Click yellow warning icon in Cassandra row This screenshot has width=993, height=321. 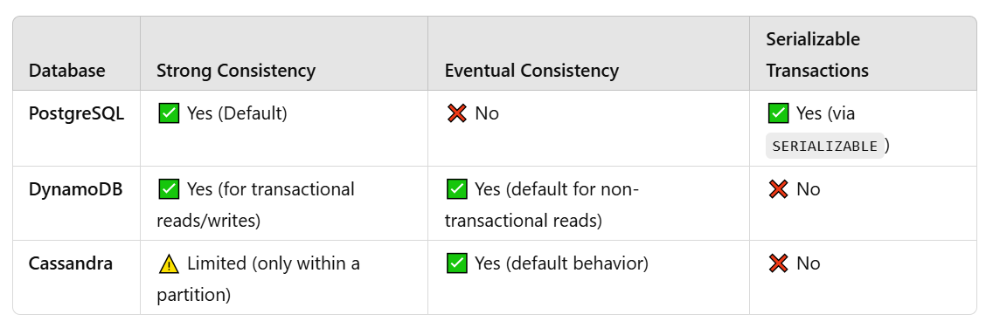(169, 263)
